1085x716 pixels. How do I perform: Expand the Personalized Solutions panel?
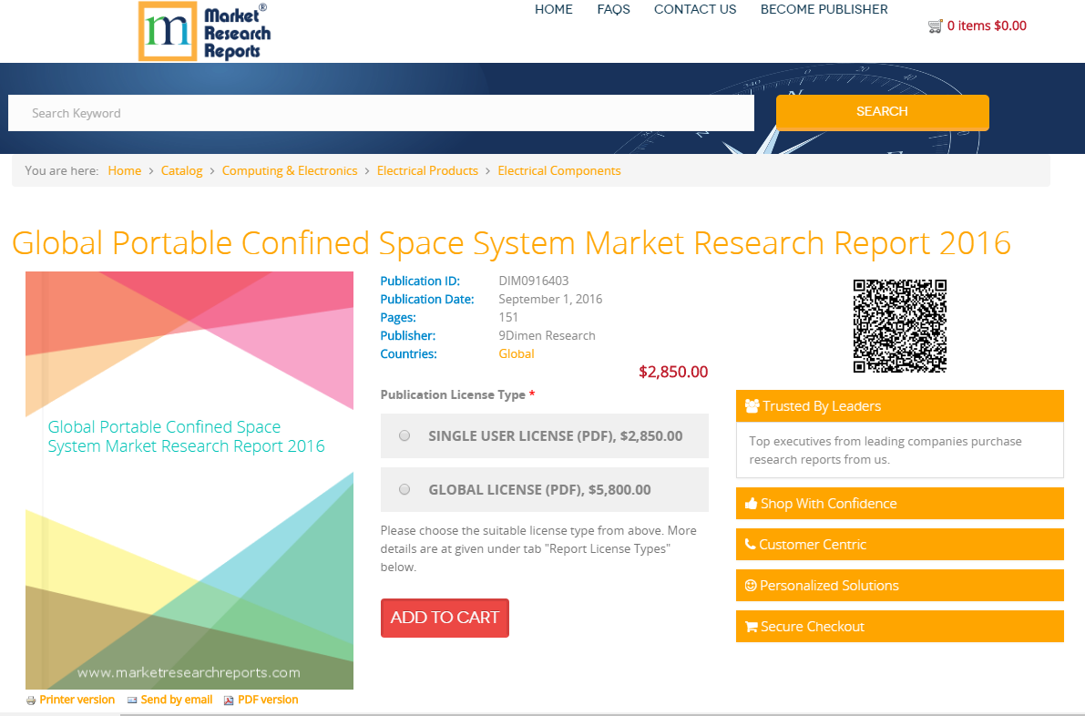pos(899,585)
